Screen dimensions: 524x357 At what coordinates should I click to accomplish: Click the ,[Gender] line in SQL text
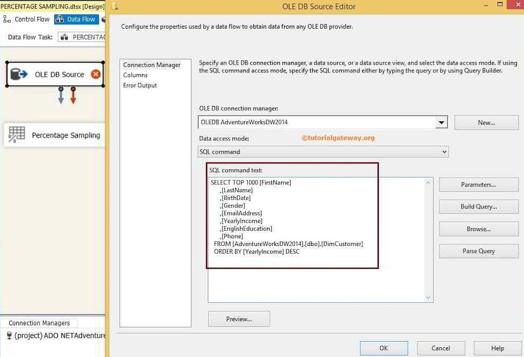tap(233, 206)
